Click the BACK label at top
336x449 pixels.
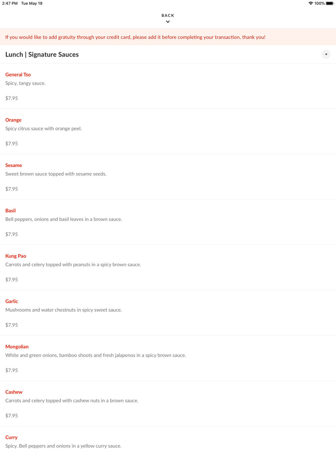[x=168, y=15]
